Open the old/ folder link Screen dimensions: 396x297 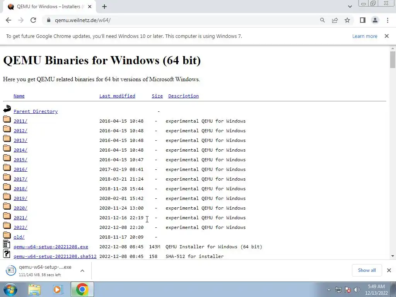19,237
